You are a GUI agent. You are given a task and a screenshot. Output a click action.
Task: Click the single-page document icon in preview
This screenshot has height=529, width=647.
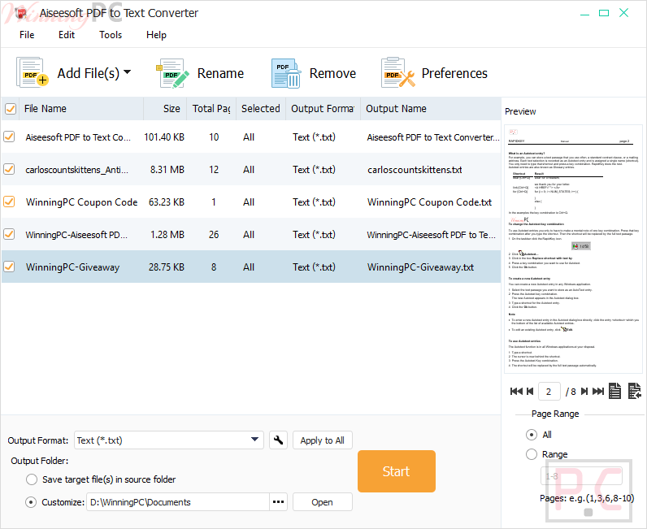(614, 391)
